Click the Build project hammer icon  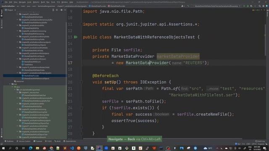click(x=188, y=6)
